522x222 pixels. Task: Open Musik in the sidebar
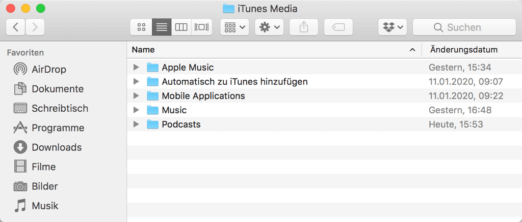point(36,206)
